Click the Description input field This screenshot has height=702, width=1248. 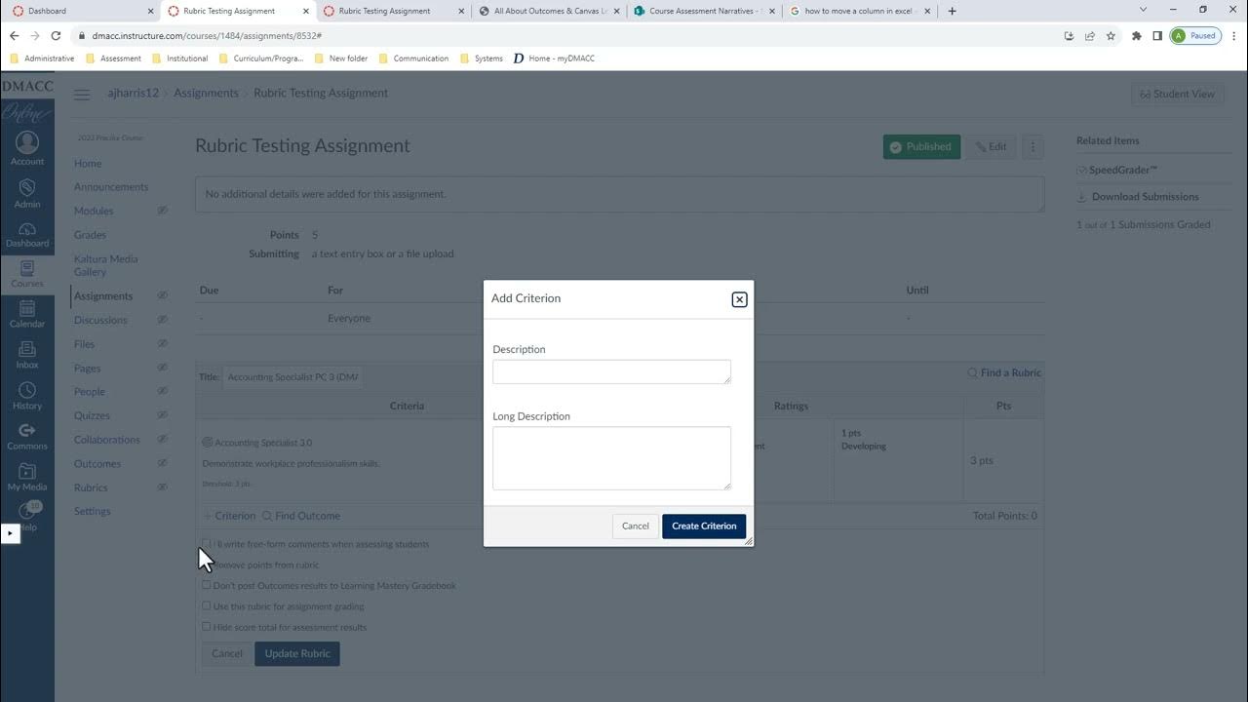(x=611, y=371)
